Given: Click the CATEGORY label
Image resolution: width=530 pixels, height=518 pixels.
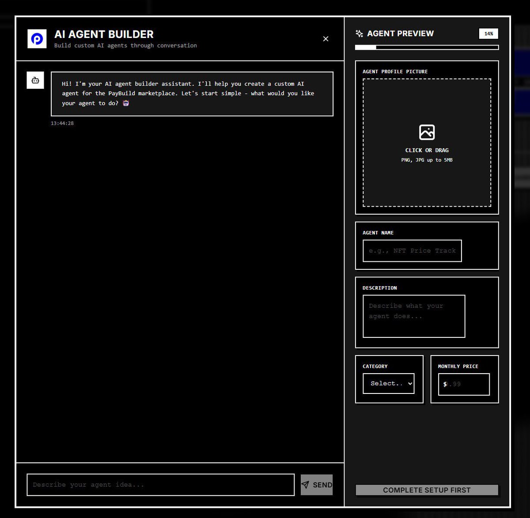Looking at the screenshot, I should (375, 367).
